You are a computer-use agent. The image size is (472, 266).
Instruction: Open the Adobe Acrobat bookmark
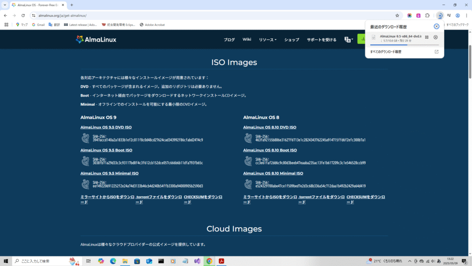pos(152,25)
